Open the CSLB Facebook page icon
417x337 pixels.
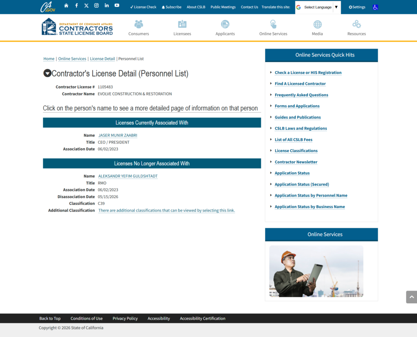pyautogui.click(x=76, y=6)
